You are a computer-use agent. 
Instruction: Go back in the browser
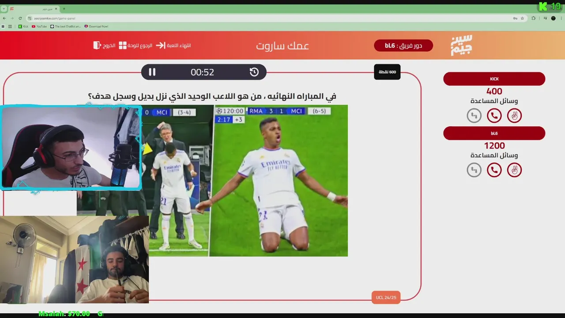(x=4, y=18)
